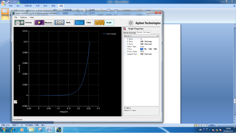
Task: Click the Word zoom slider handle
Action: pos(225,125)
